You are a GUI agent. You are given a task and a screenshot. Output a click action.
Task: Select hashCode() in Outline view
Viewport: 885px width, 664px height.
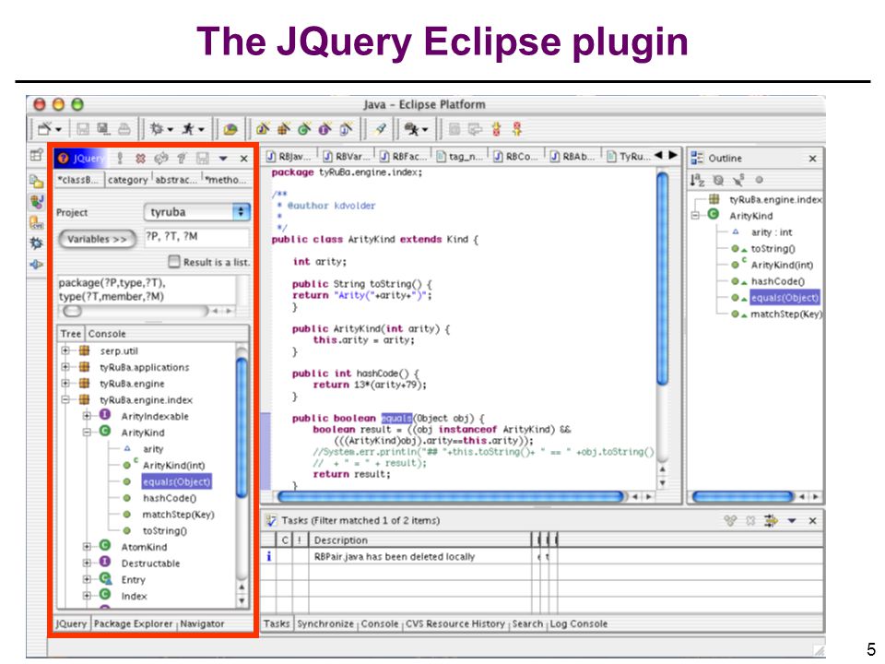(x=778, y=281)
